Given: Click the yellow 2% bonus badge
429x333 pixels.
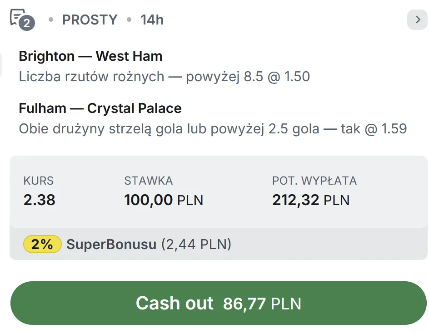Looking at the screenshot, I should pyautogui.click(x=42, y=245).
